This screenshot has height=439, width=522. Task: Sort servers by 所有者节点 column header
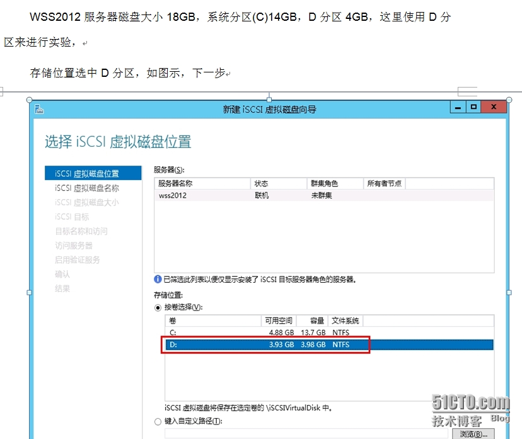384,183
